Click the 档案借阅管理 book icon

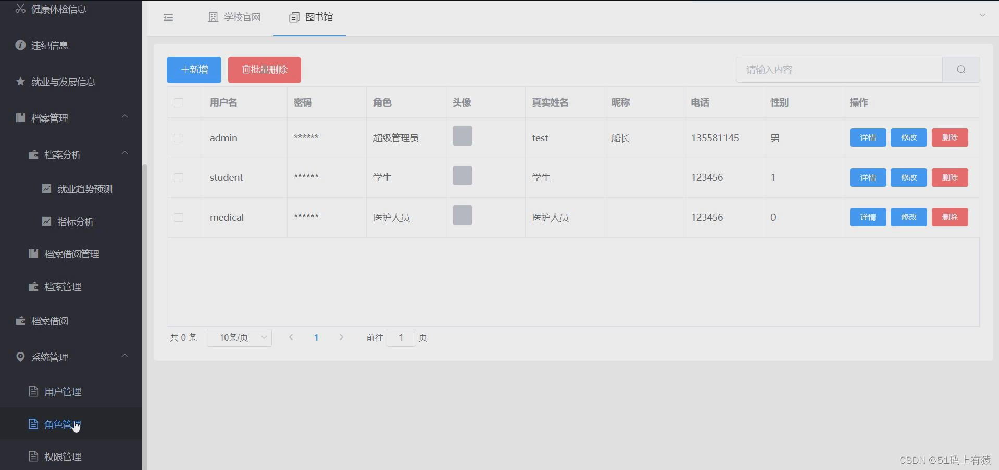tap(33, 253)
